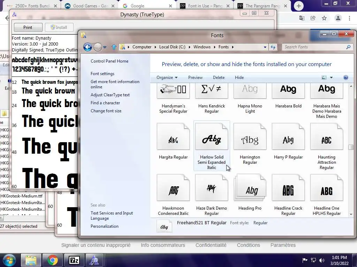Click the Forward arrow in Fonts window

click(x=98, y=47)
